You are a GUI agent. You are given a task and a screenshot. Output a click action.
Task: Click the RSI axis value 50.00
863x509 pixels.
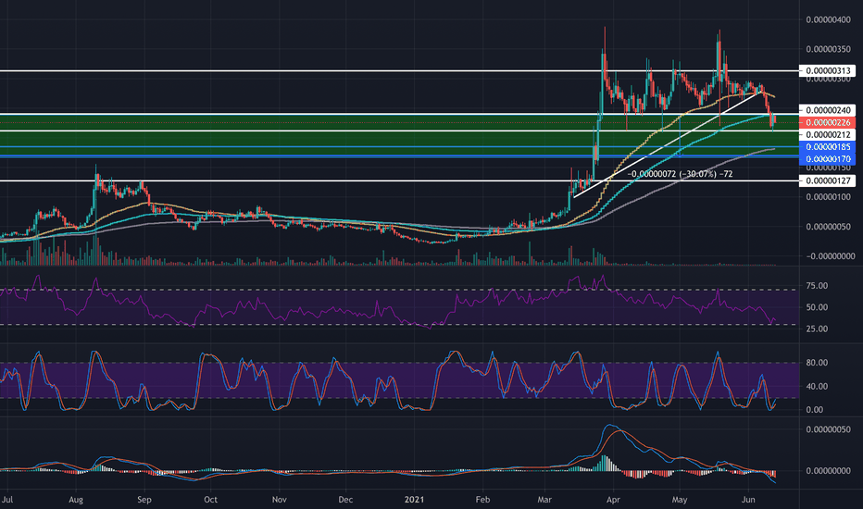(x=817, y=307)
